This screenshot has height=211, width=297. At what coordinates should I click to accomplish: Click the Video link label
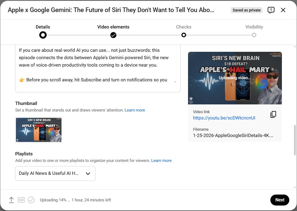point(201,112)
